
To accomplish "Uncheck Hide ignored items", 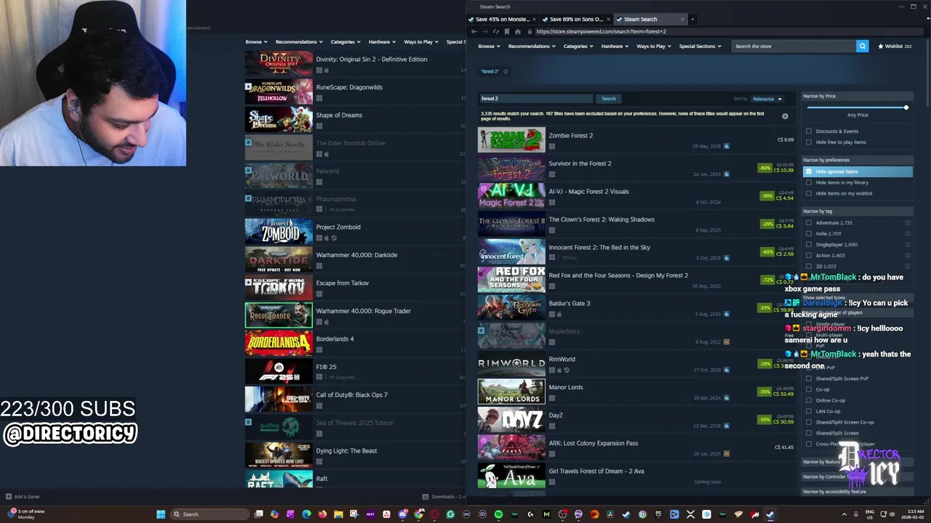I will tap(809, 171).
